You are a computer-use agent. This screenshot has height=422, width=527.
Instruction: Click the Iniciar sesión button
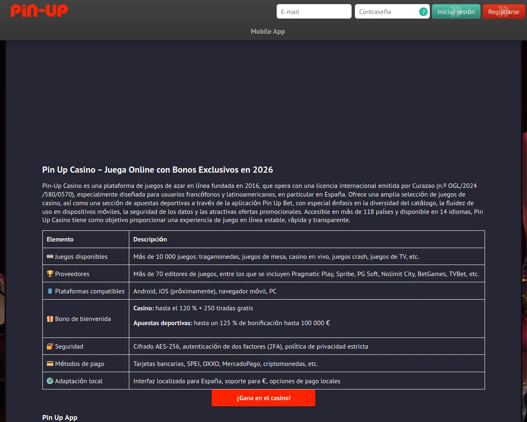pos(456,12)
